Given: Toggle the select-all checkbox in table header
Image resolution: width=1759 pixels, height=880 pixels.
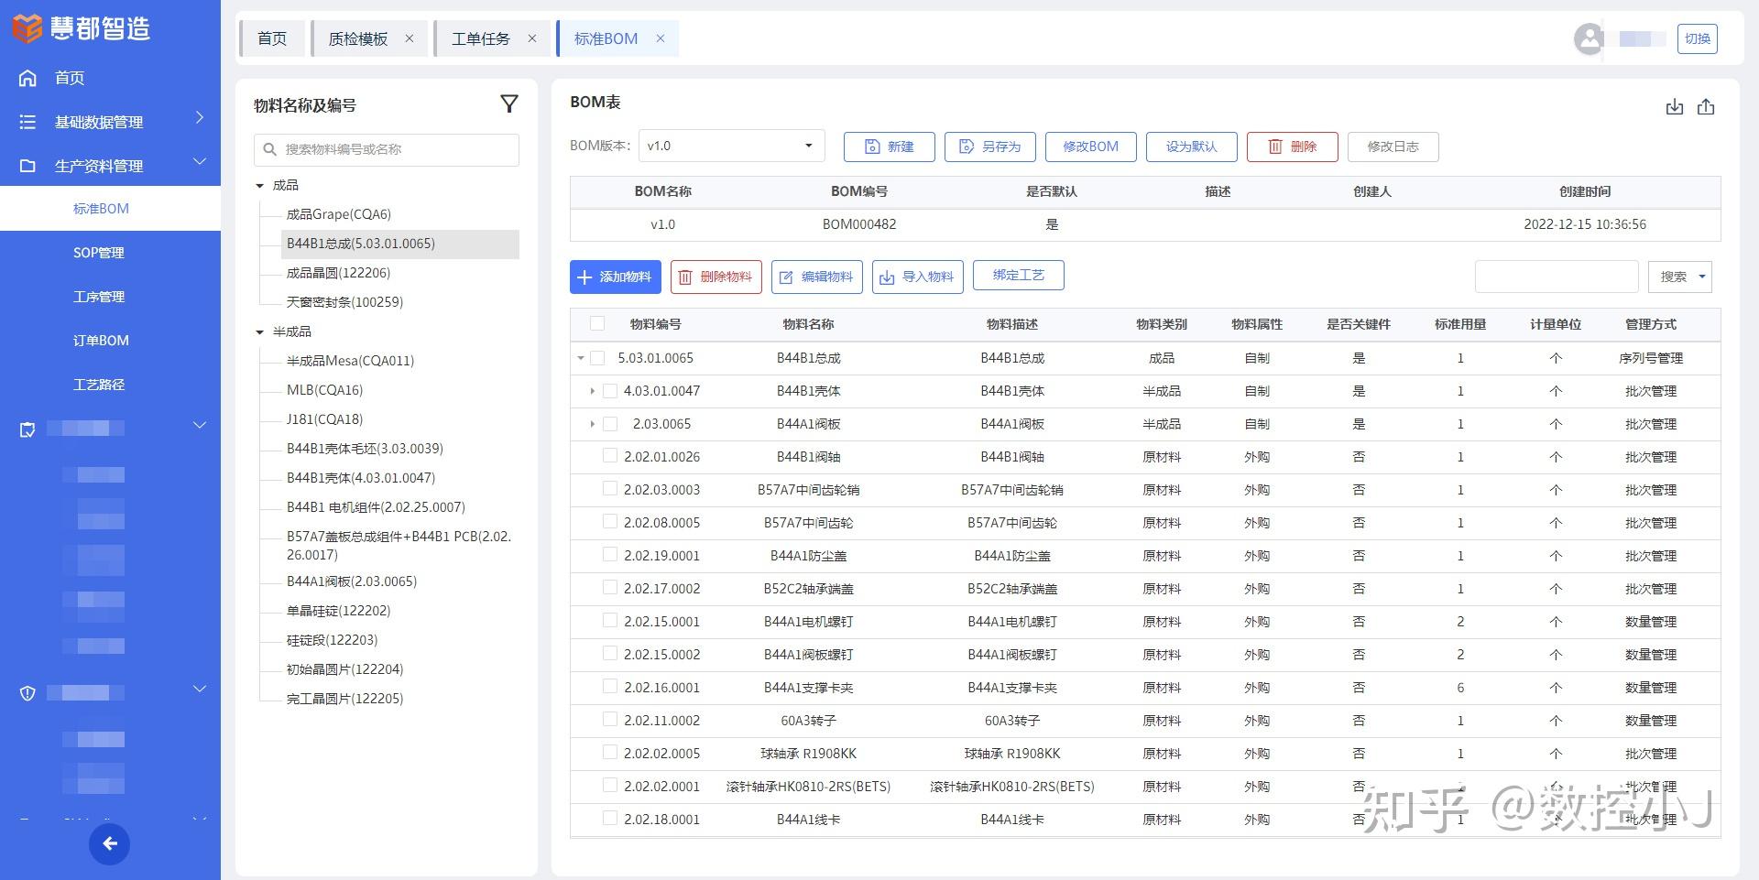Looking at the screenshot, I should click(x=597, y=323).
